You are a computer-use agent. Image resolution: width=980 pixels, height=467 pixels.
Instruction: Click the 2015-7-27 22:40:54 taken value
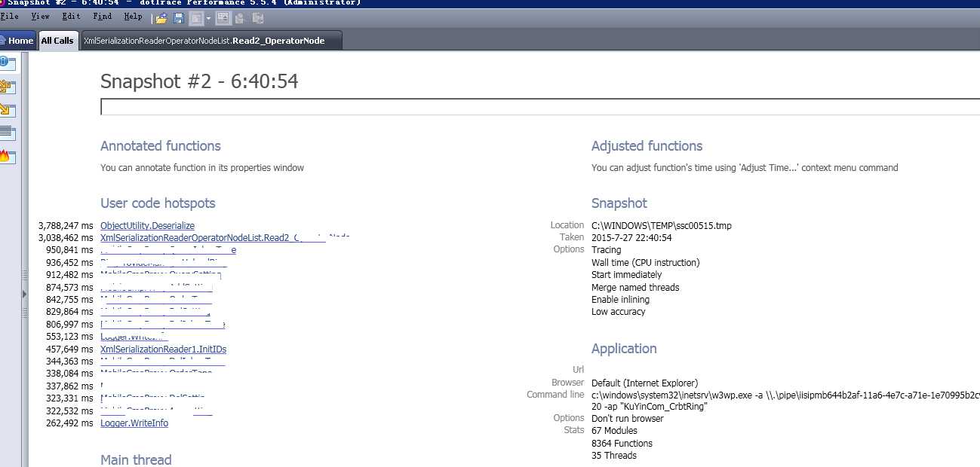[631, 238]
